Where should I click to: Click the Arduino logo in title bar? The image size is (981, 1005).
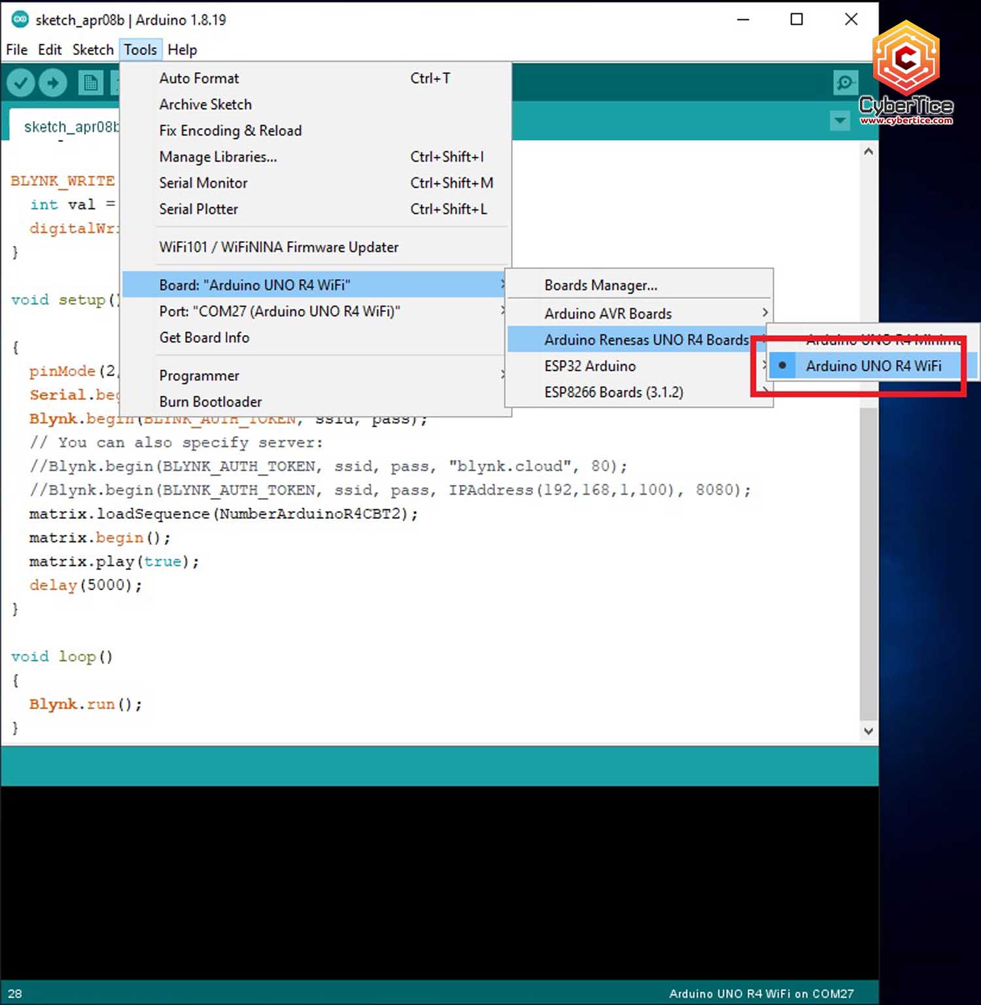(x=20, y=20)
